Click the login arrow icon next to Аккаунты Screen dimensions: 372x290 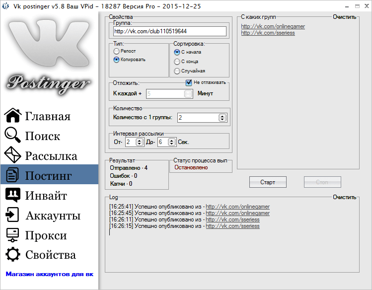click(x=12, y=215)
